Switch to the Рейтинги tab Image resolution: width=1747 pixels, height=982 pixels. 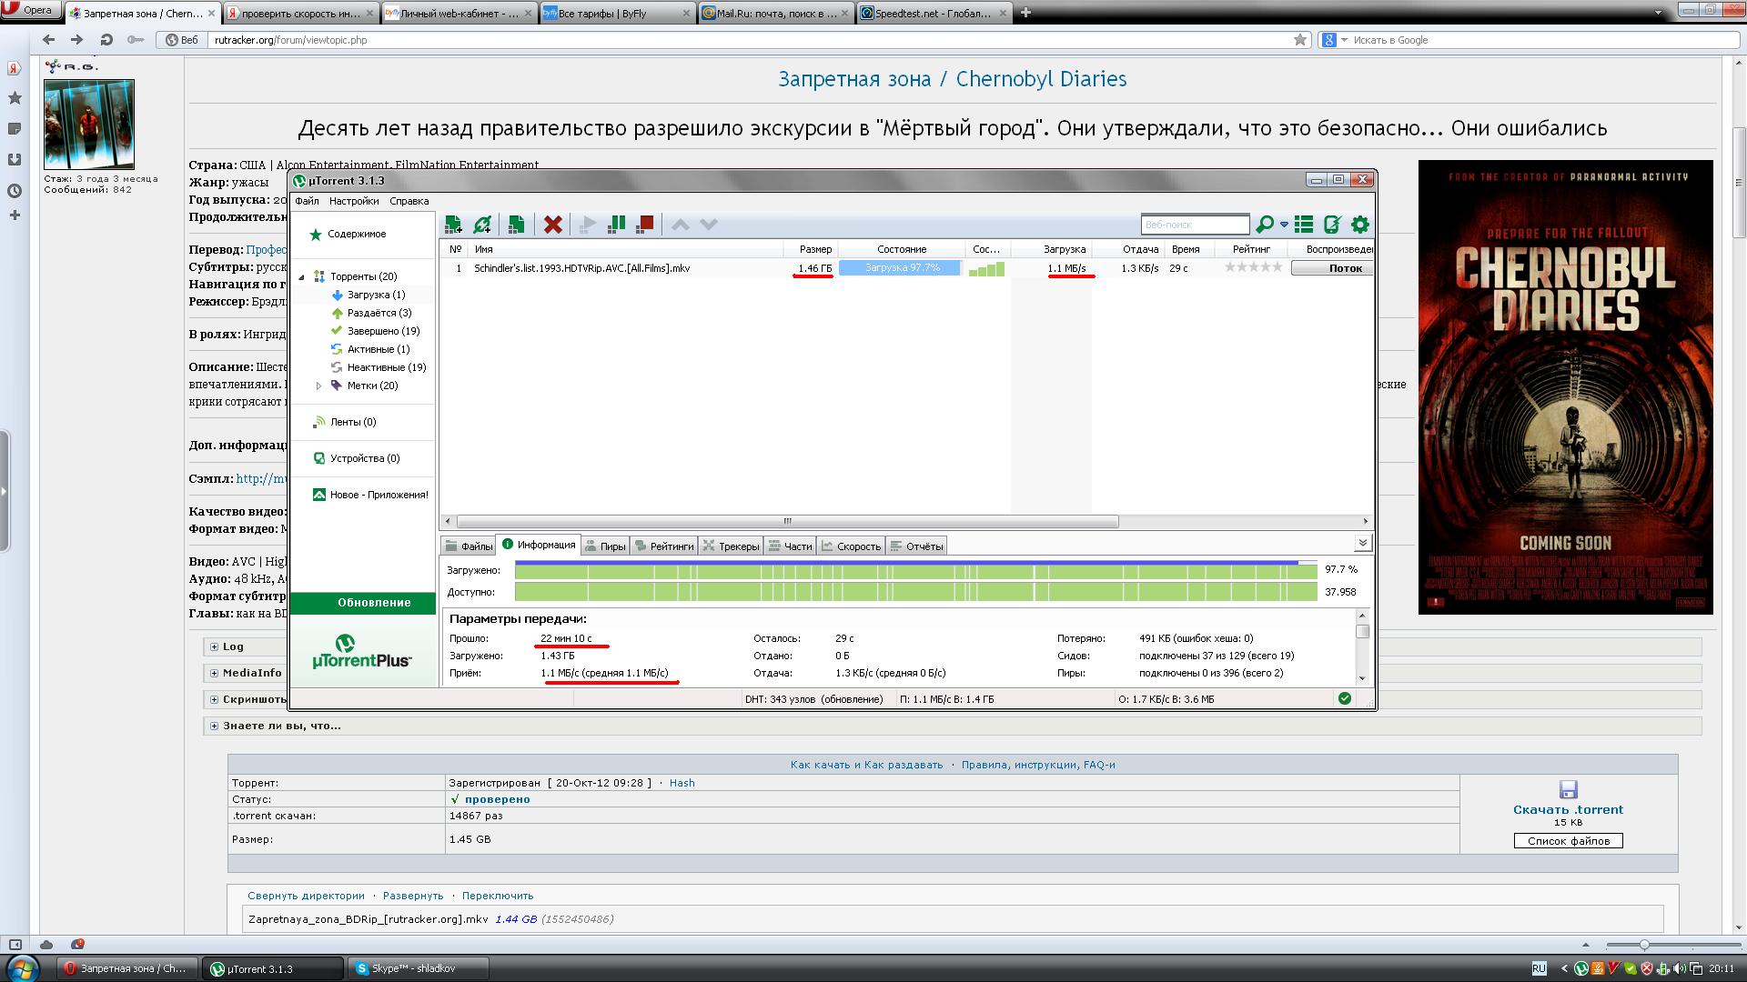[x=663, y=546]
